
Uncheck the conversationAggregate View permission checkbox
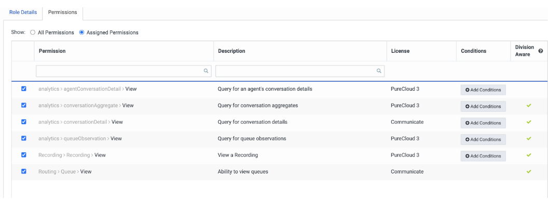(x=24, y=105)
